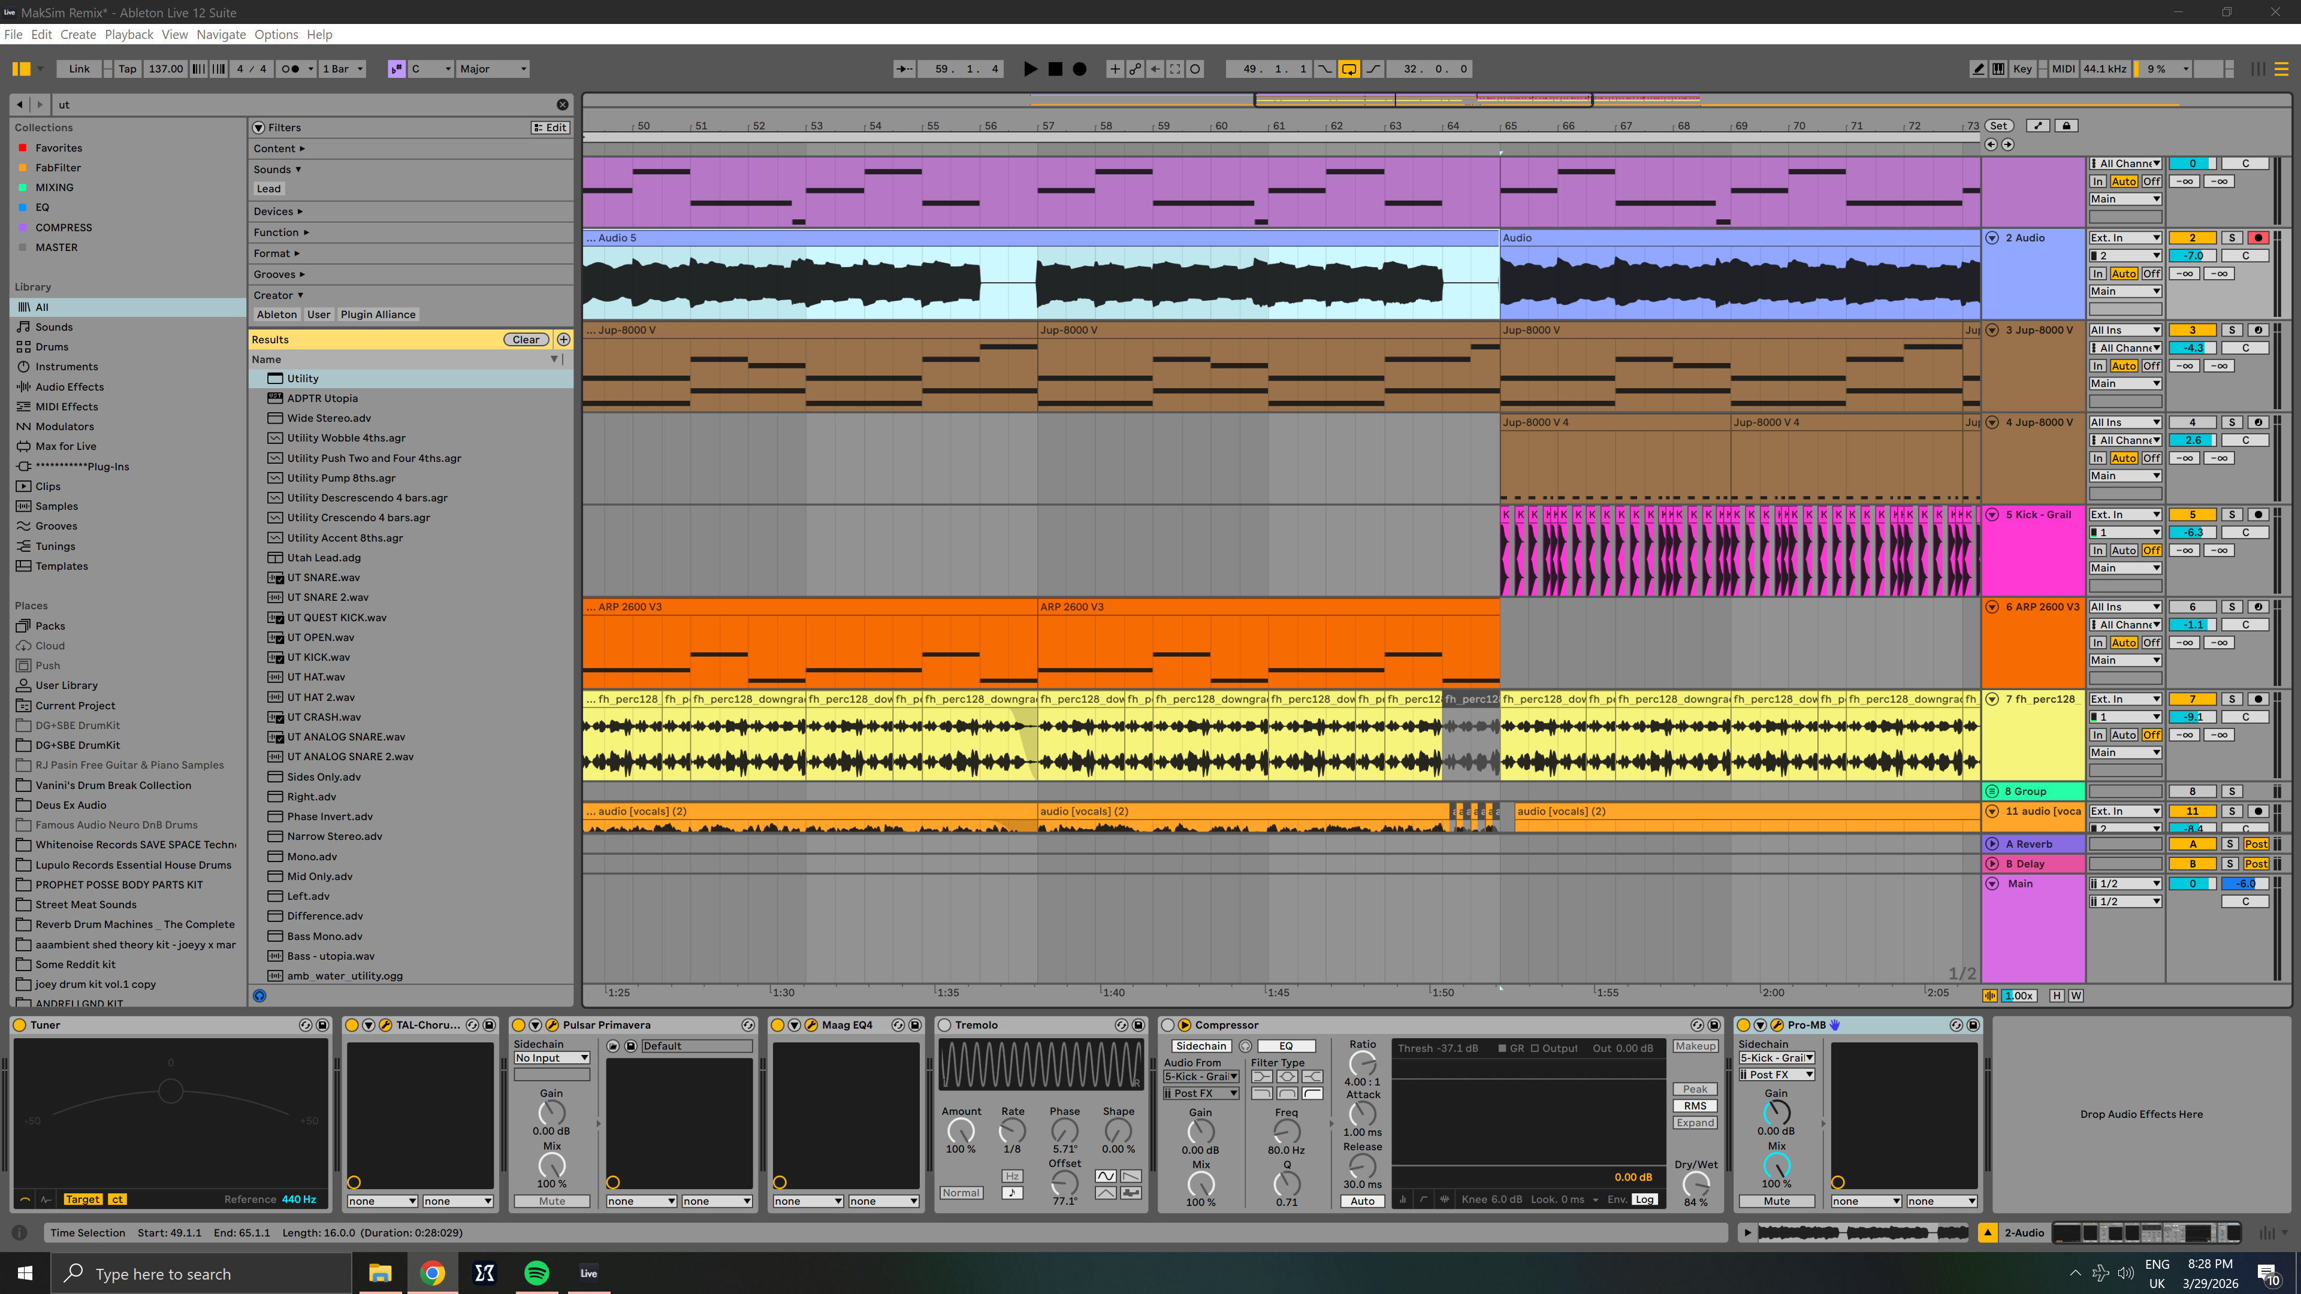Select the RMS compressor mode

coord(1695,1105)
